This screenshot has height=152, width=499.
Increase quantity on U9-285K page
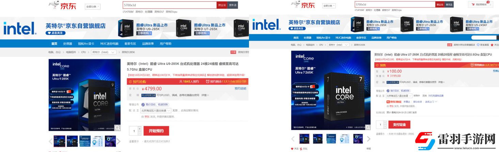139,129
